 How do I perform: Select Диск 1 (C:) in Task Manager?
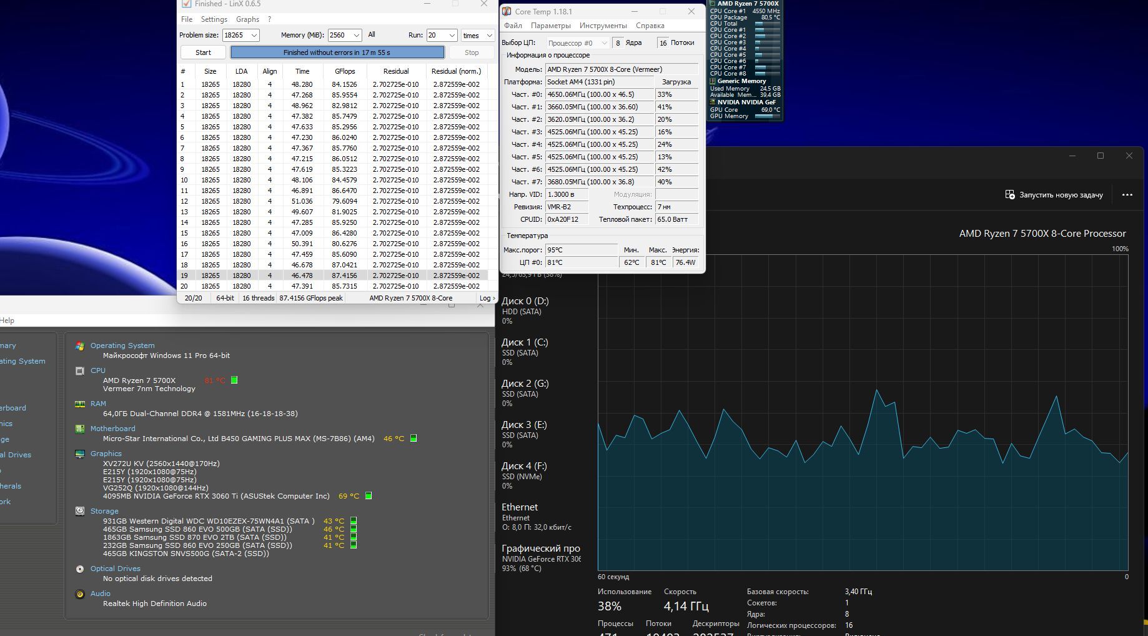coord(541,352)
